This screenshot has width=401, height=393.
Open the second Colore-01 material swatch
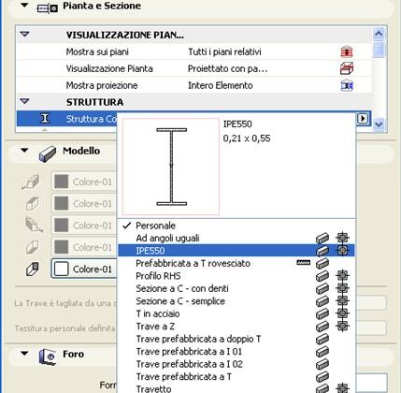pyautogui.click(x=62, y=203)
